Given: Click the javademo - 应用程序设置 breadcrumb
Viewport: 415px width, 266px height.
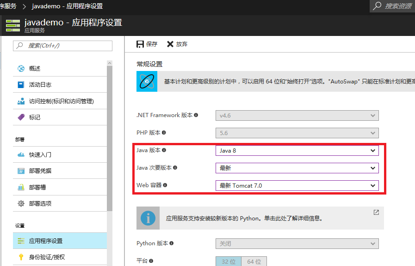Looking at the screenshot, I should pyautogui.click(x=67, y=6).
